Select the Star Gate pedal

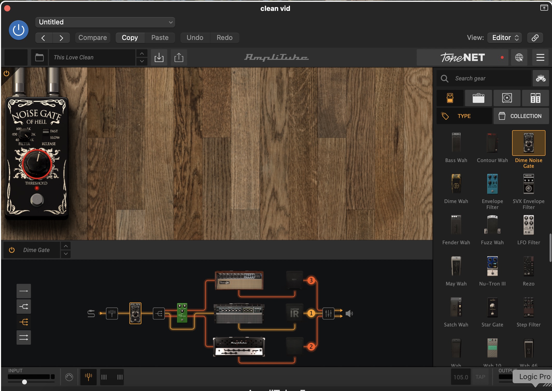492,312
